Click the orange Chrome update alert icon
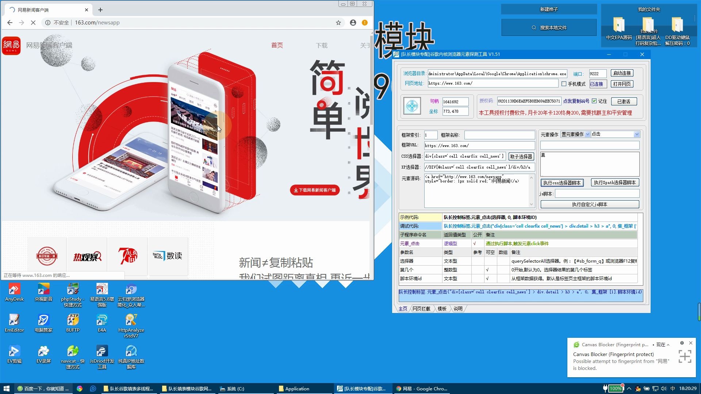The height and width of the screenshot is (394, 701). pyautogui.click(x=365, y=23)
